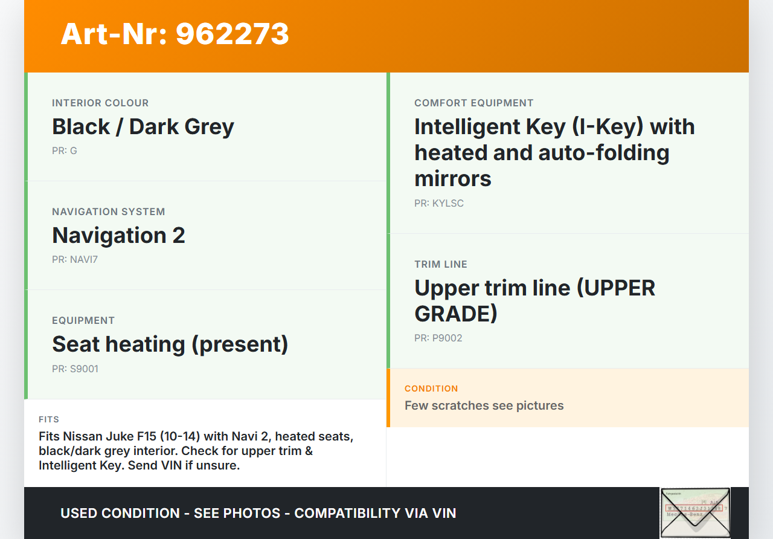Select the Black / Dark Grey value
773x539 pixels.
coord(143,127)
